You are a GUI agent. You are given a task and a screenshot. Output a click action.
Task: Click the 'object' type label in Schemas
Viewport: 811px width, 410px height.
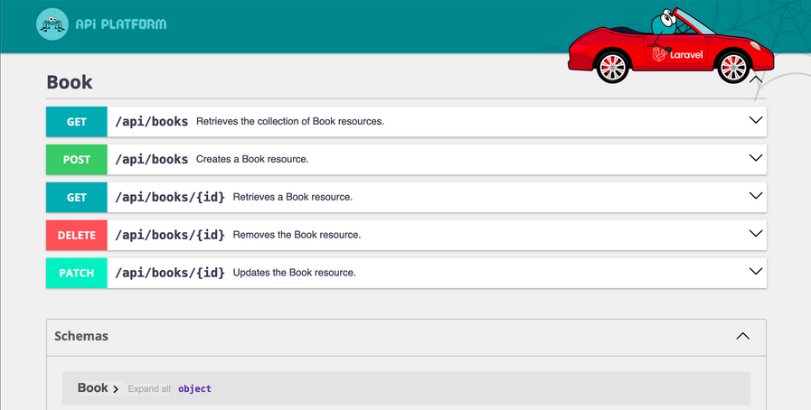pos(194,389)
